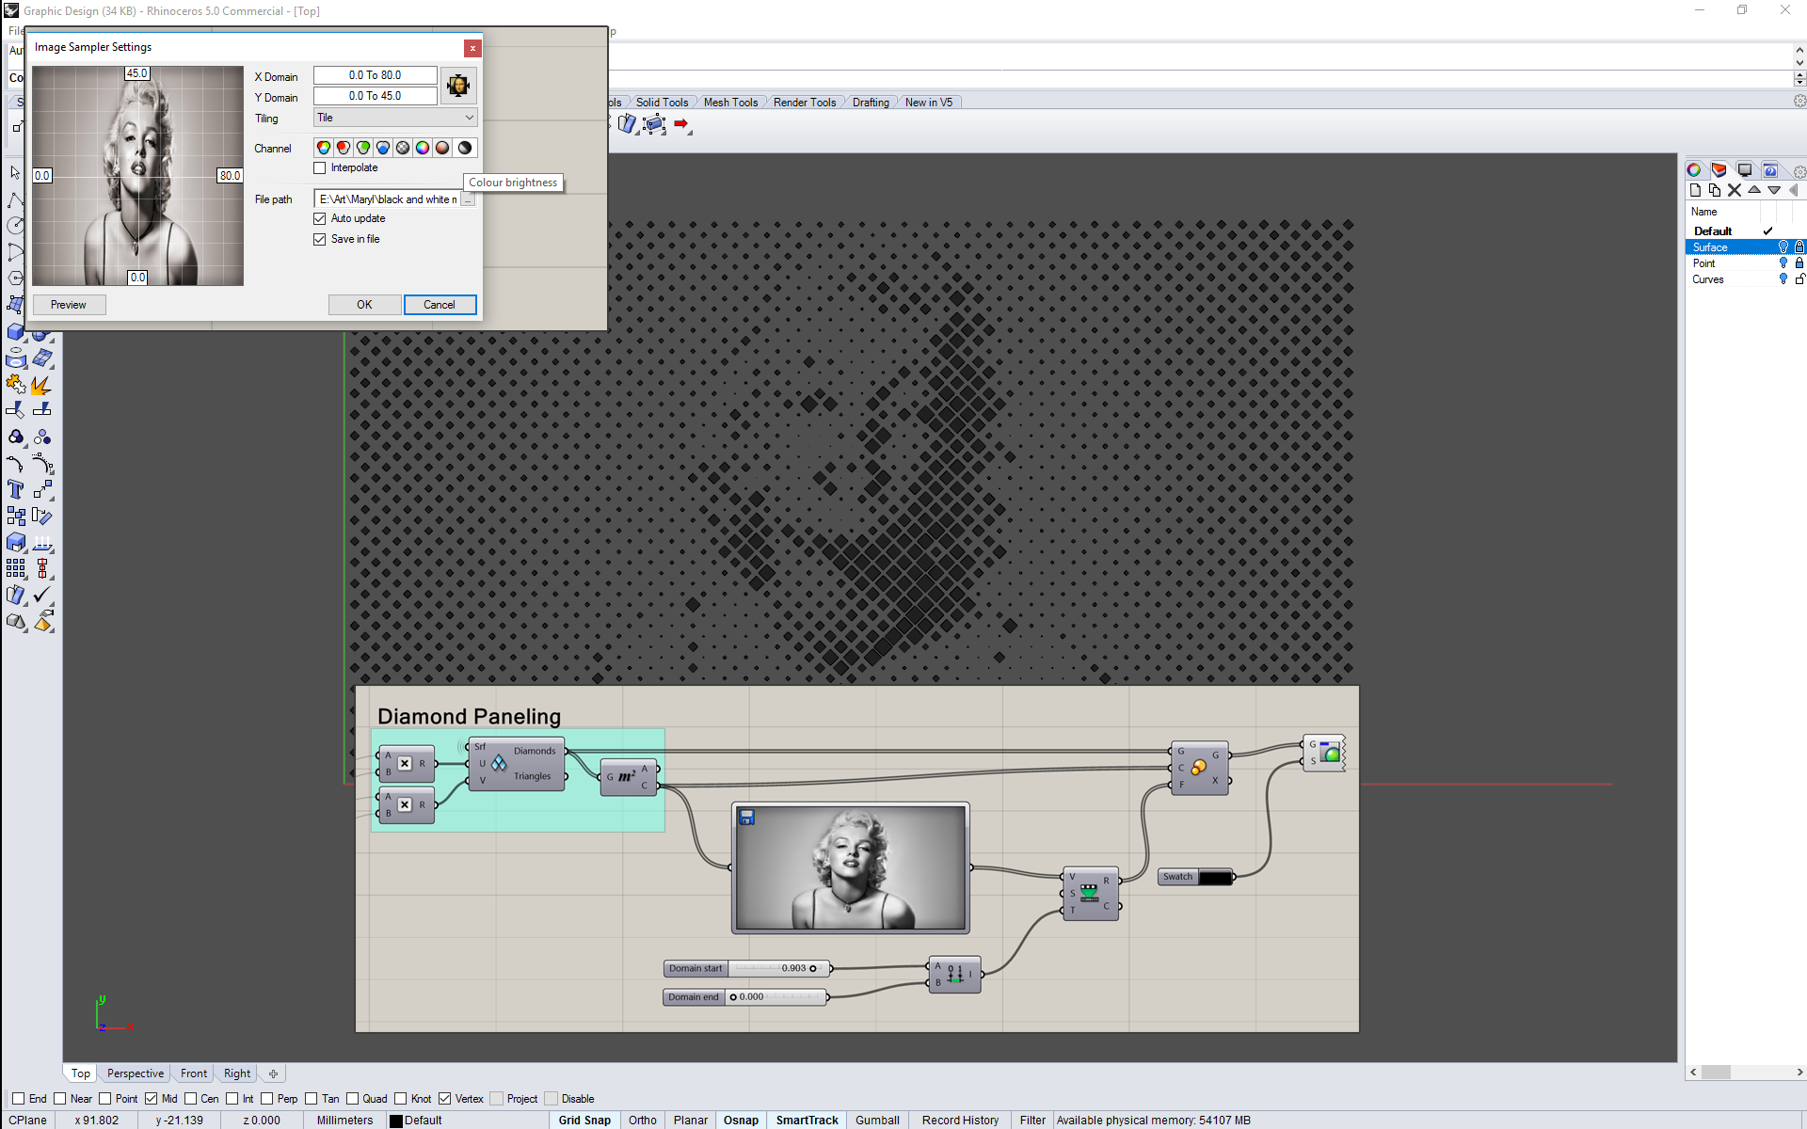Select the green channel filter icon
Image resolution: width=1807 pixels, height=1129 pixels.
point(363,148)
